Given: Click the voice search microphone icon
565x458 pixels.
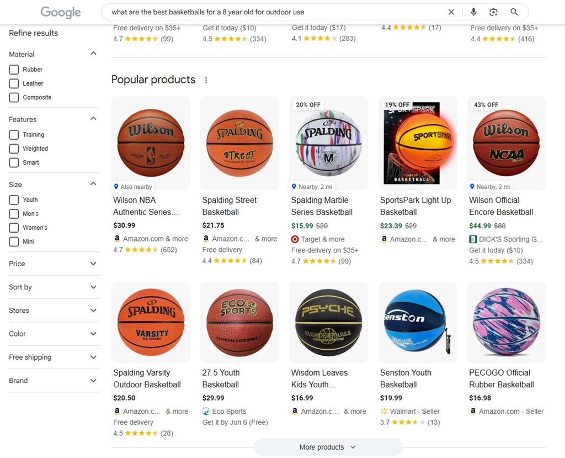Looking at the screenshot, I should pos(473,12).
